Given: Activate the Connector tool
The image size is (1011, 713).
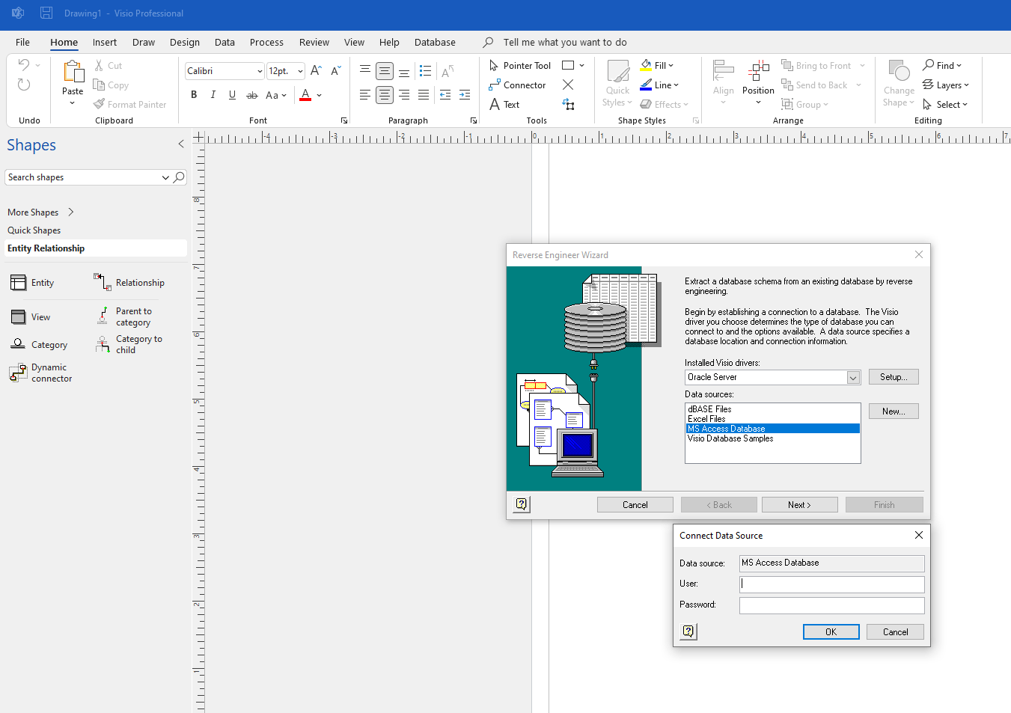Looking at the screenshot, I should point(518,85).
